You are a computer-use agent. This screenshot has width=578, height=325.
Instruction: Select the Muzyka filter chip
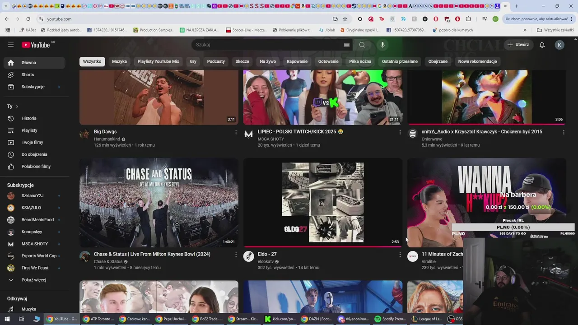click(x=120, y=61)
